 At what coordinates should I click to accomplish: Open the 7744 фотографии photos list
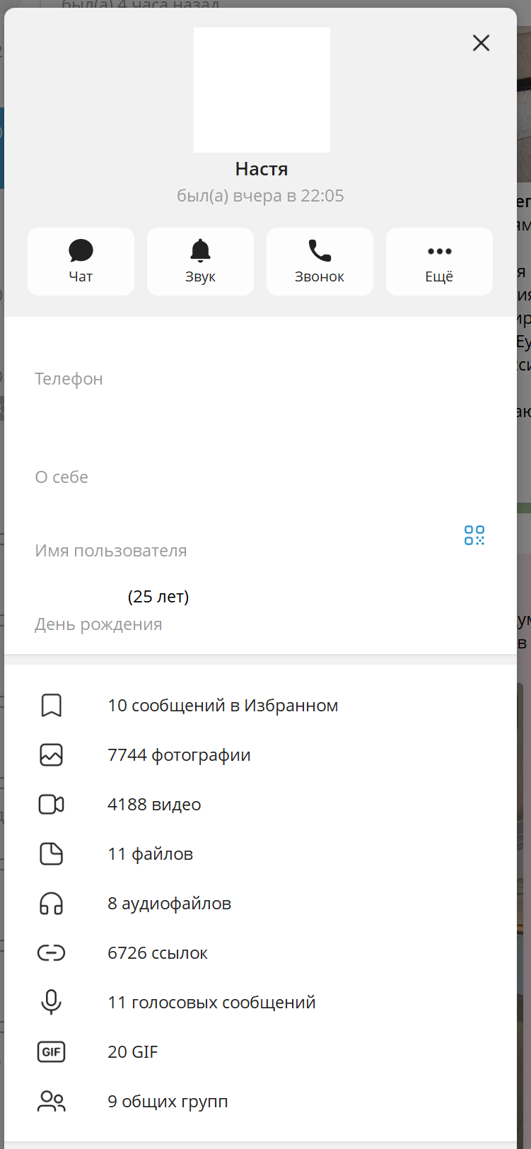point(179,755)
